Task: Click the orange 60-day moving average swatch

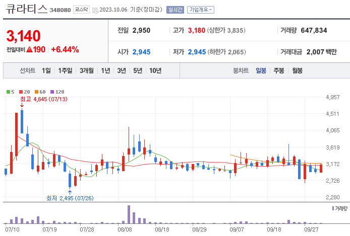Action: [x=37, y=92]
